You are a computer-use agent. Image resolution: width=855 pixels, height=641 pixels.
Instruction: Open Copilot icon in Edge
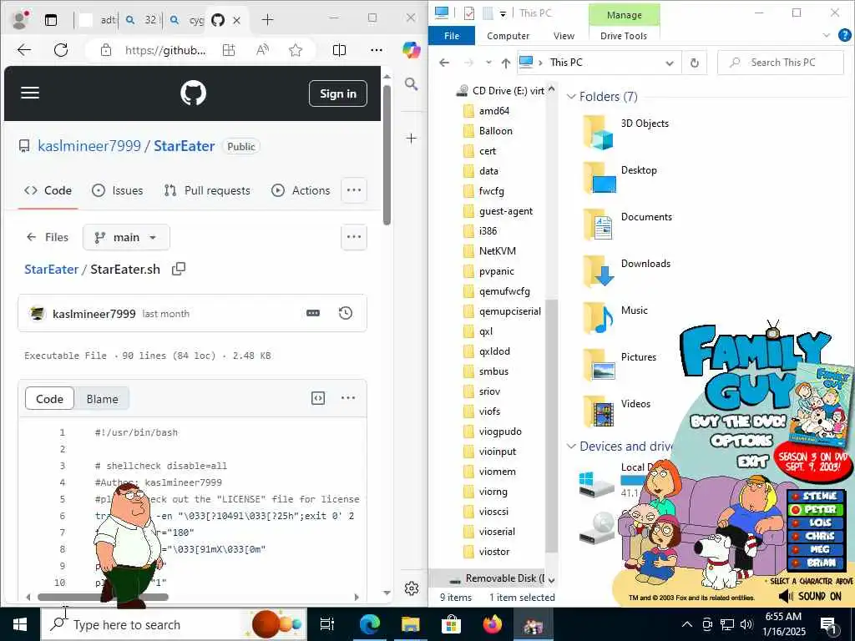pos(411,50)
